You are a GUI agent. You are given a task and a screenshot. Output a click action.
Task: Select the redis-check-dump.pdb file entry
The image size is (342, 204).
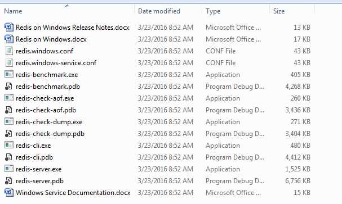coord(157,134)
